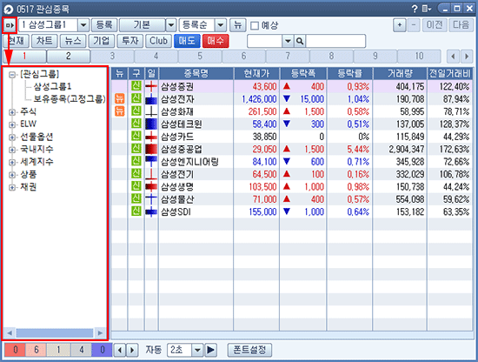Switch to tab 7
The width and height of the screenshot is (478, 362).
click(288, 57)
